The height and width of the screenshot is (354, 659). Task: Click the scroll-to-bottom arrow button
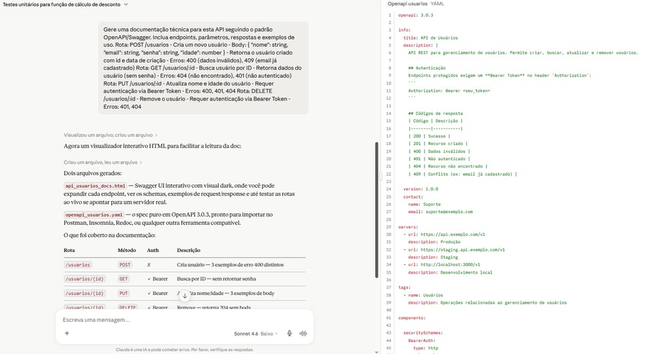[x=184, y=296]
